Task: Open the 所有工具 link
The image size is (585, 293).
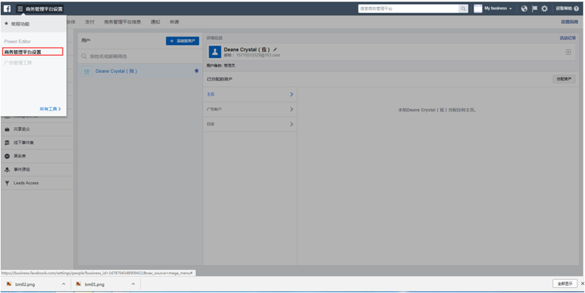Action: (50, 109)
